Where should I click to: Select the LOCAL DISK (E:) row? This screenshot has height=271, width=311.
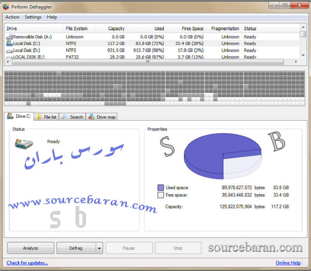pos(152,57)
